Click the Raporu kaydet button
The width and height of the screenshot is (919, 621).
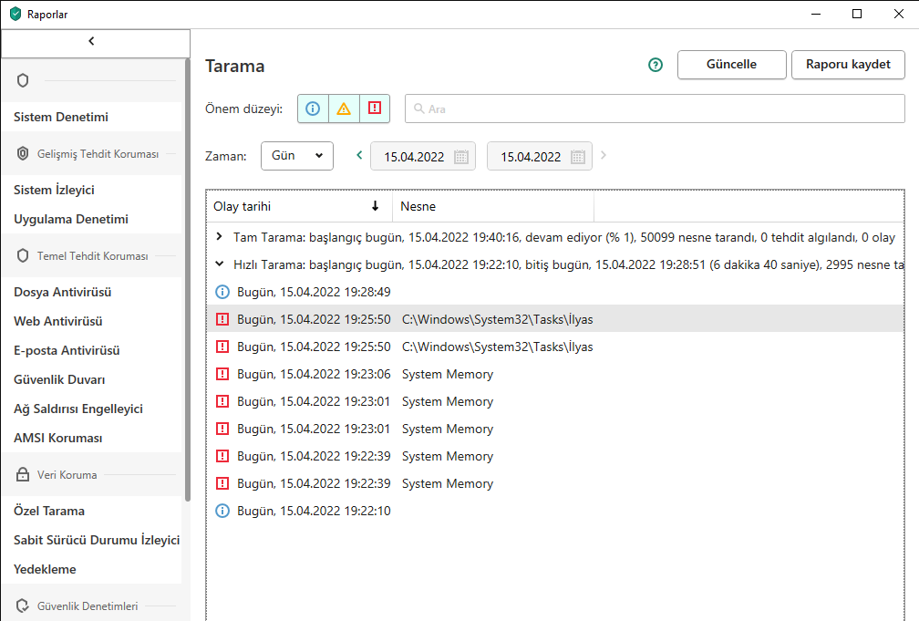848,65
